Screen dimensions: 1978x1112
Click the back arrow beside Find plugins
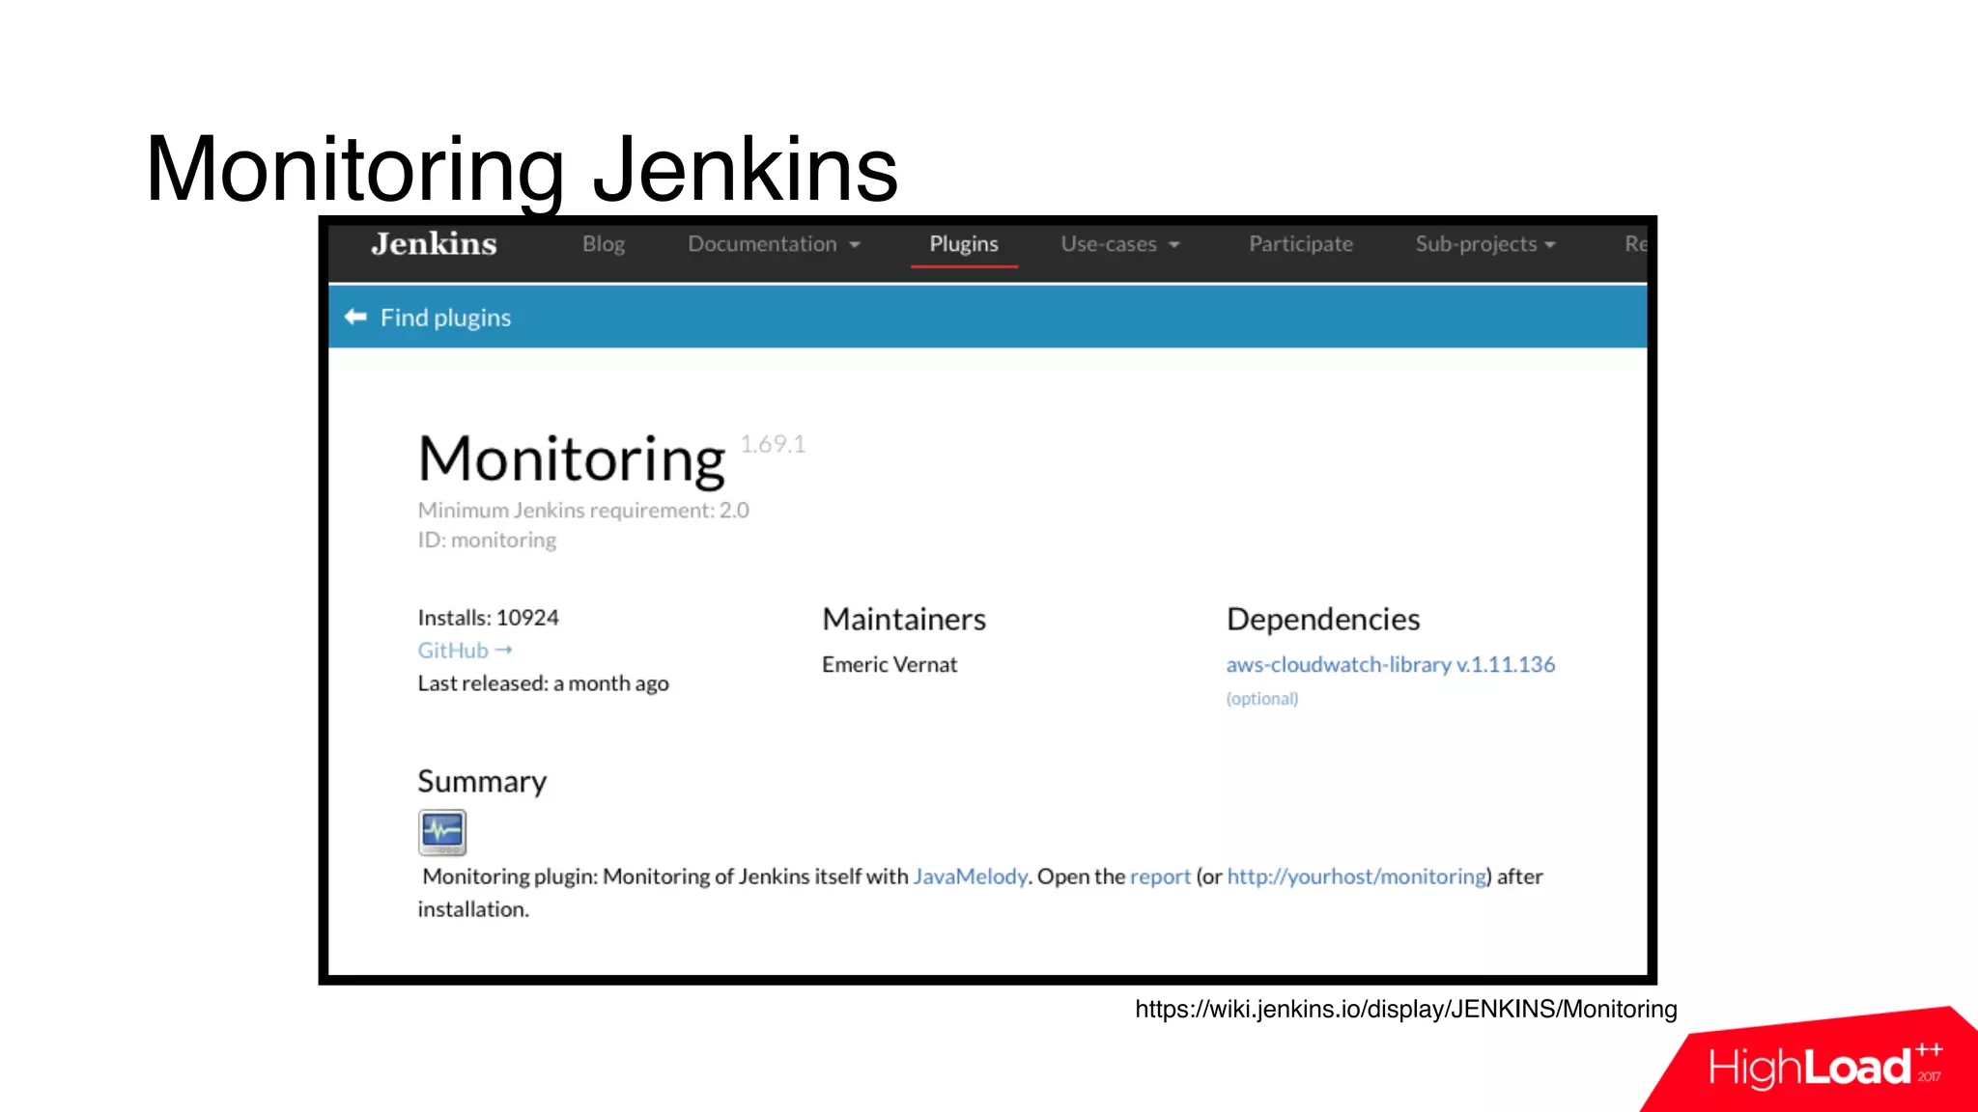pyautogui.click(x=355, y=317)
